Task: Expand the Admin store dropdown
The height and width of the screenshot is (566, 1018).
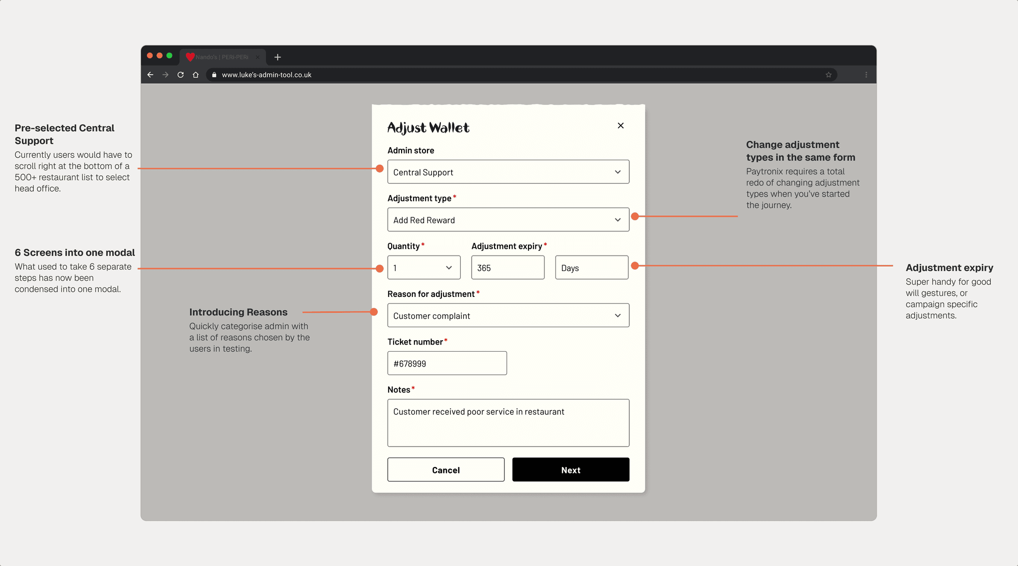Action: 508,172
